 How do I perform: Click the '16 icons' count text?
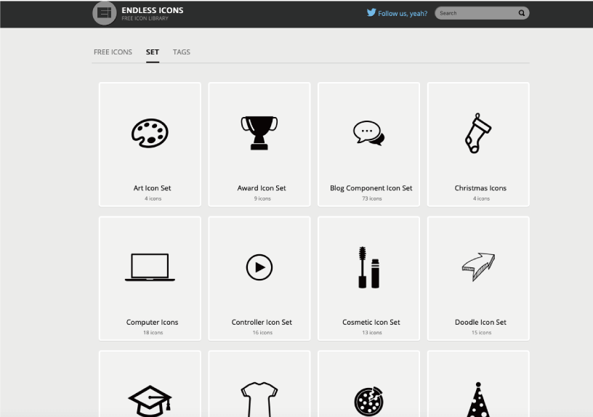point(262,333)
